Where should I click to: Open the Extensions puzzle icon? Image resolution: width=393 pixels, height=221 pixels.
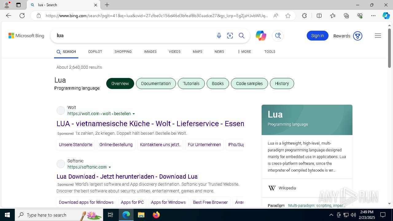click(x=304, y=16)
